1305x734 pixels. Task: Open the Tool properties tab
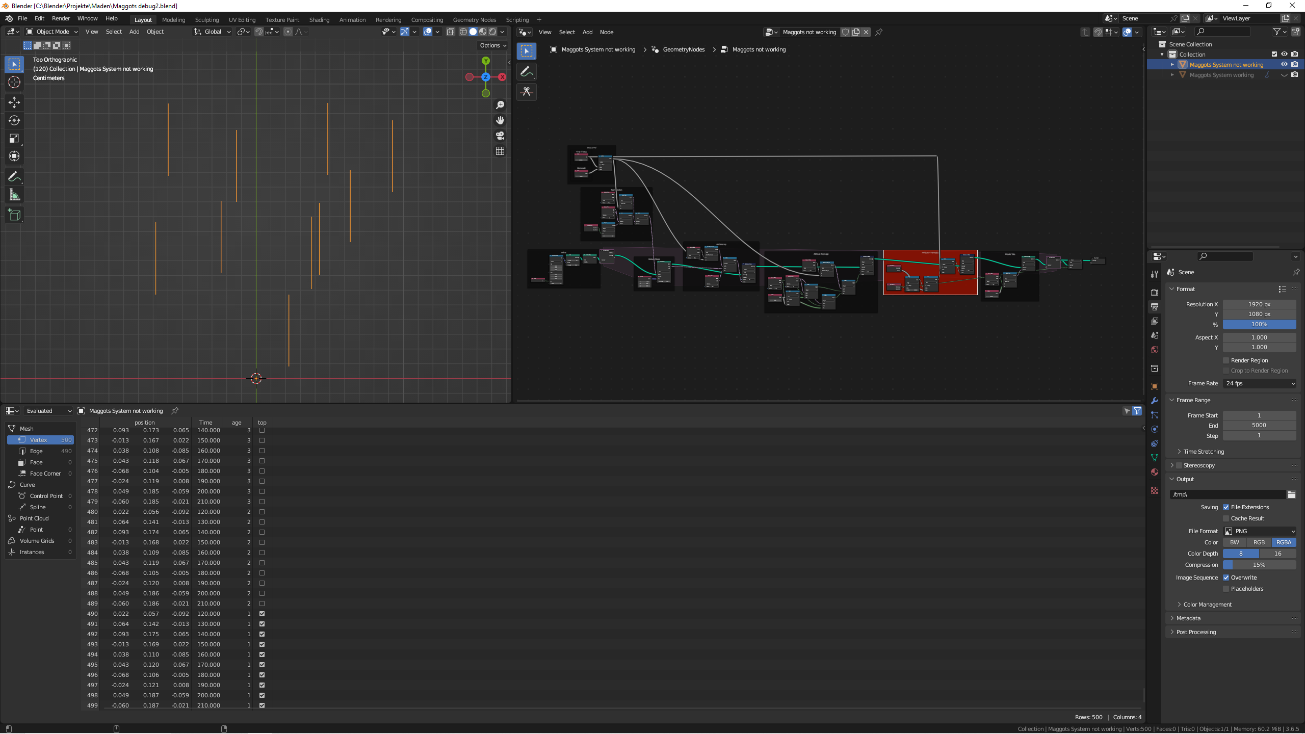(x=1155, y=274)
